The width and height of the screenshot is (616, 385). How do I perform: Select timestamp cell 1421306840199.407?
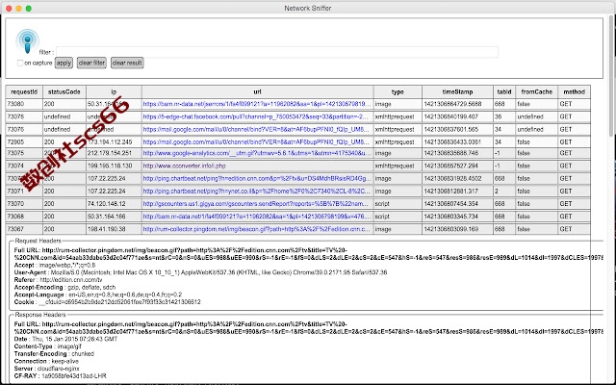point(458,116)
